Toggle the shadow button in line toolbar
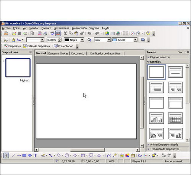This screenshot has height=175, width=191. coord(143,40)
